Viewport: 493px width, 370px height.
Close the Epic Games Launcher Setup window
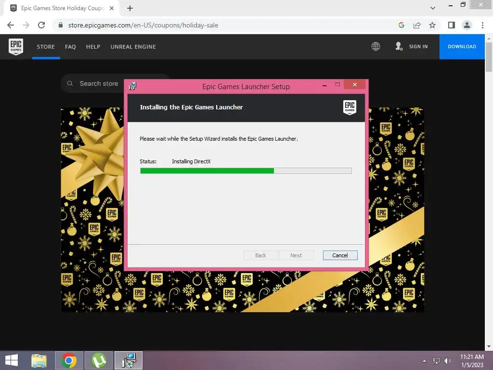pyautogui.click(x=355, y=85)
